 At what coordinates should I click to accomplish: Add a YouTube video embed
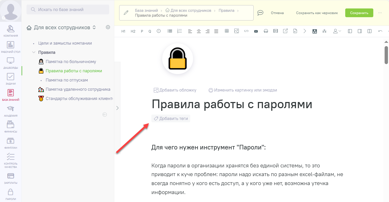pos(256,31)
